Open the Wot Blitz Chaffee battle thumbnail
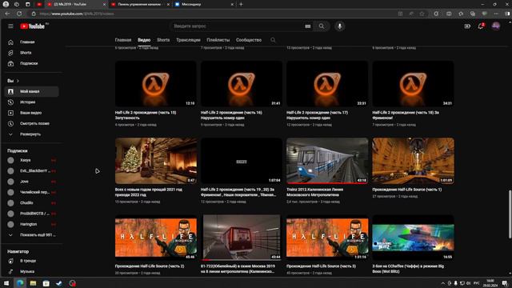 [x=413, y=238]
